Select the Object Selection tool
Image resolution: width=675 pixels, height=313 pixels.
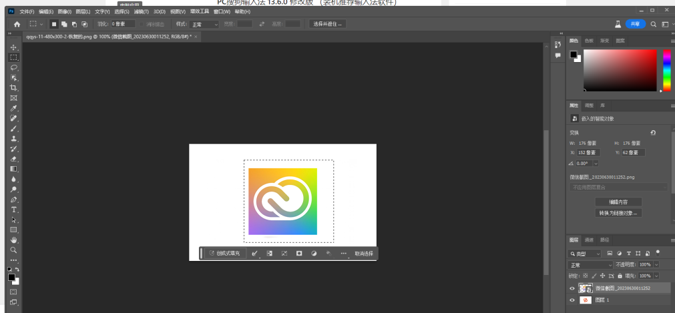14,77
